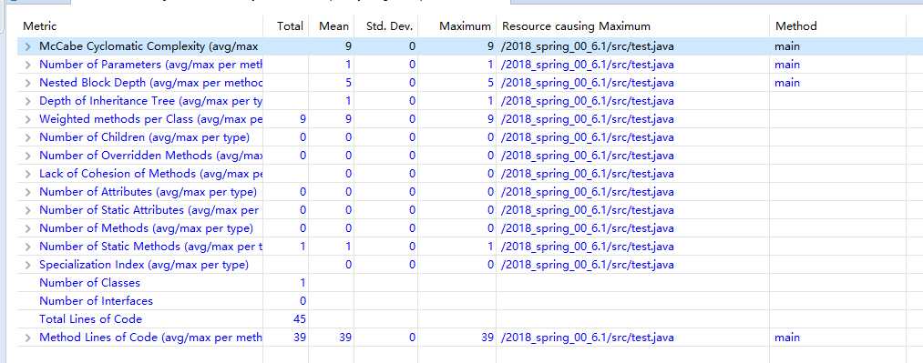
Task: Select Lack of Cohesion of Methods metric
Action: point(150,174)
